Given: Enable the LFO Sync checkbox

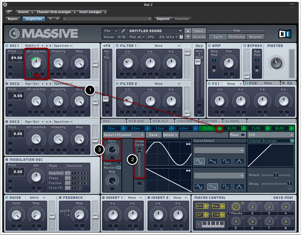Looking at the screenshot, I should 119,163.
